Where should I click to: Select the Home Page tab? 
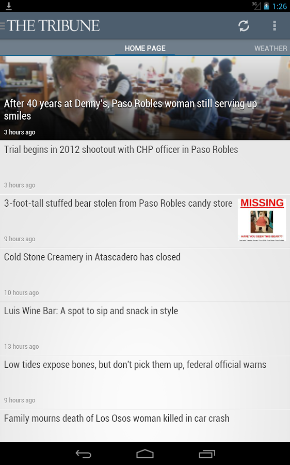tap(145, 49)
